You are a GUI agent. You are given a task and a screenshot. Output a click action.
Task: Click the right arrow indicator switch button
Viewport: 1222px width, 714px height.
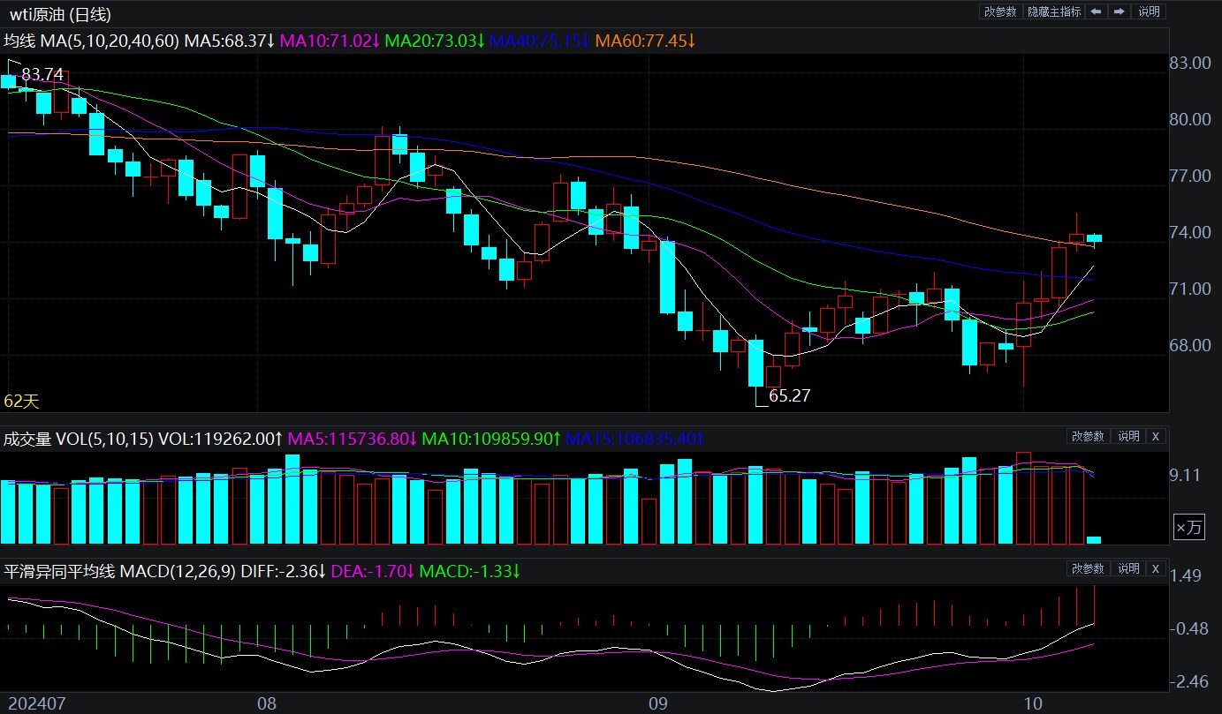click(x=1119, y=11)
